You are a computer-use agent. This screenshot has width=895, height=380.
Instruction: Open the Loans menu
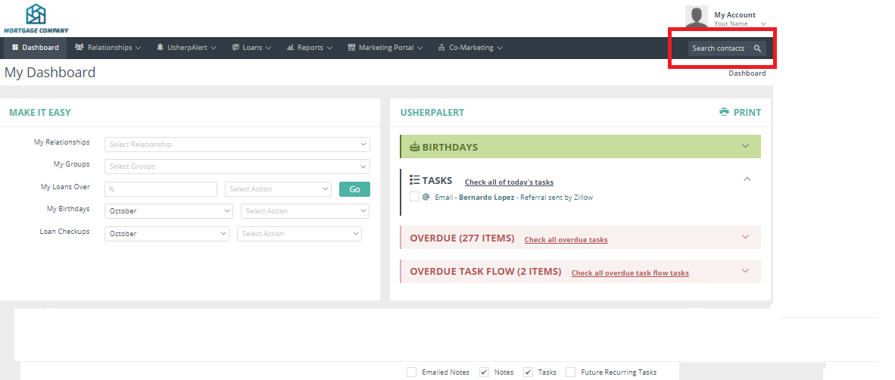click(x=251, y=48)
